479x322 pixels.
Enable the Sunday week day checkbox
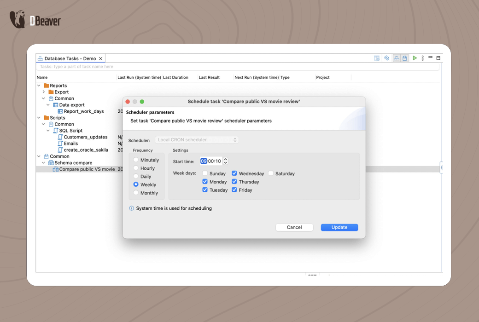coord(205,174)
